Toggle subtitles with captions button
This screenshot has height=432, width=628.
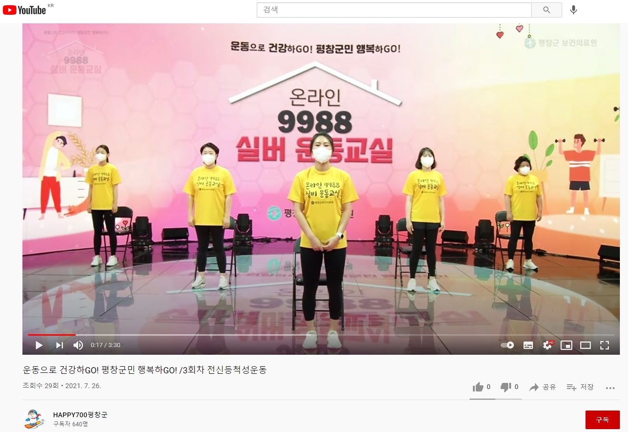point(528,345)
